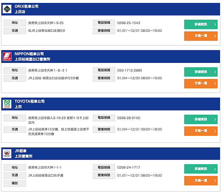Click the 備註 label in JR listing
This screenshot has width=222, height=196.
[x=15, y=183]
